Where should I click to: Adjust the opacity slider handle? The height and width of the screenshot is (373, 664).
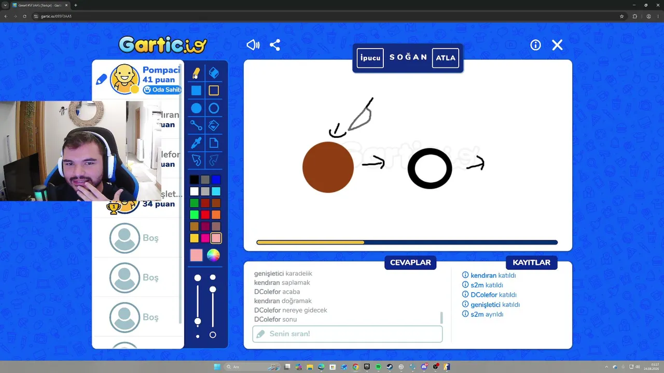(x=213, y=289)
